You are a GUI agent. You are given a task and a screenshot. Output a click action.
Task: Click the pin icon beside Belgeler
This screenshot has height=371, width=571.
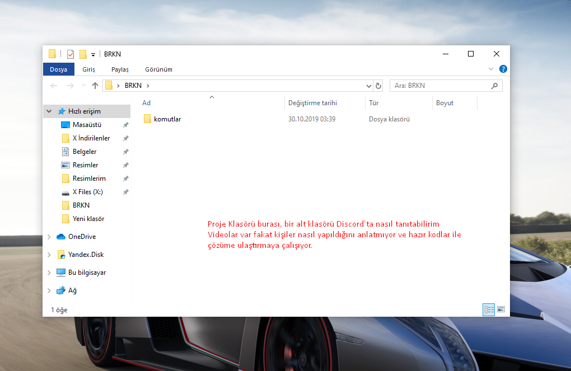coord(125,152)
